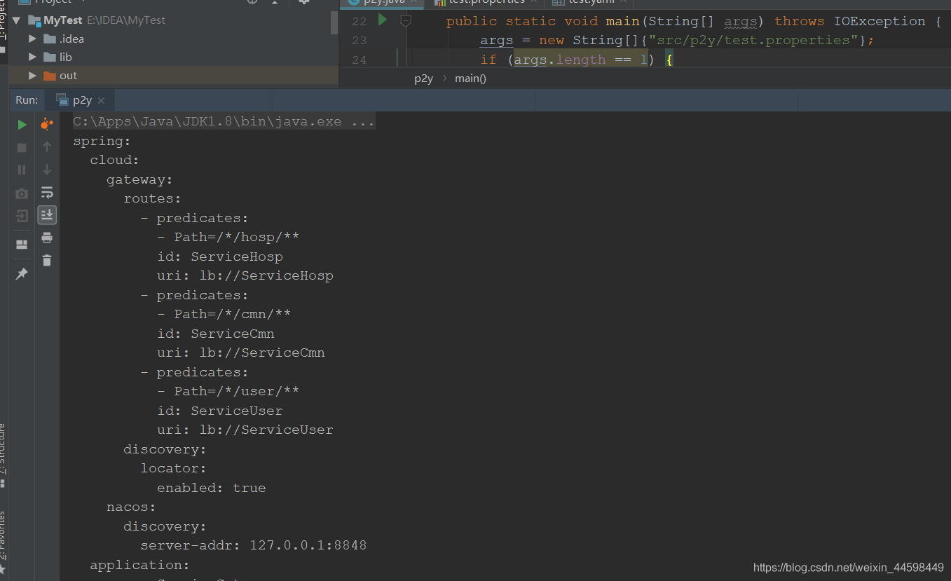
Task: Click the Down stack trace arrow
Action: 47,170
